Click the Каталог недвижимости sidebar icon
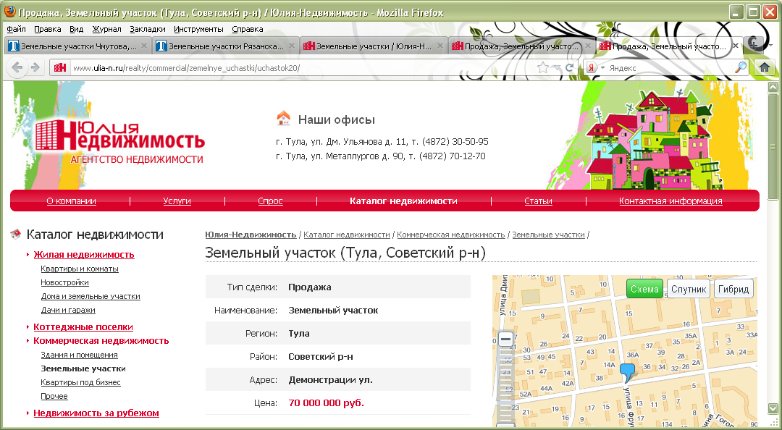This screenshot has height=430, width=782. (15, 234)
